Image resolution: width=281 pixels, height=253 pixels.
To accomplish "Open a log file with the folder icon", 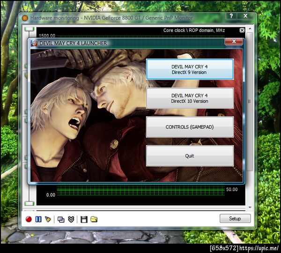I will [x=94, y=219].
